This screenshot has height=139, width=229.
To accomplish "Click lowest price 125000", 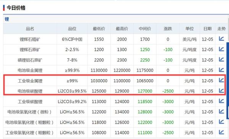I will tap(99, 91).
